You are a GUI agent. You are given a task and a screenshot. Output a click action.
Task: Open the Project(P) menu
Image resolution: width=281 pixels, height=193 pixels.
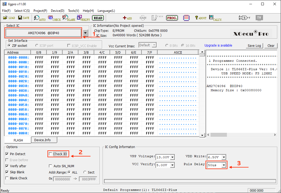[40, 11]
